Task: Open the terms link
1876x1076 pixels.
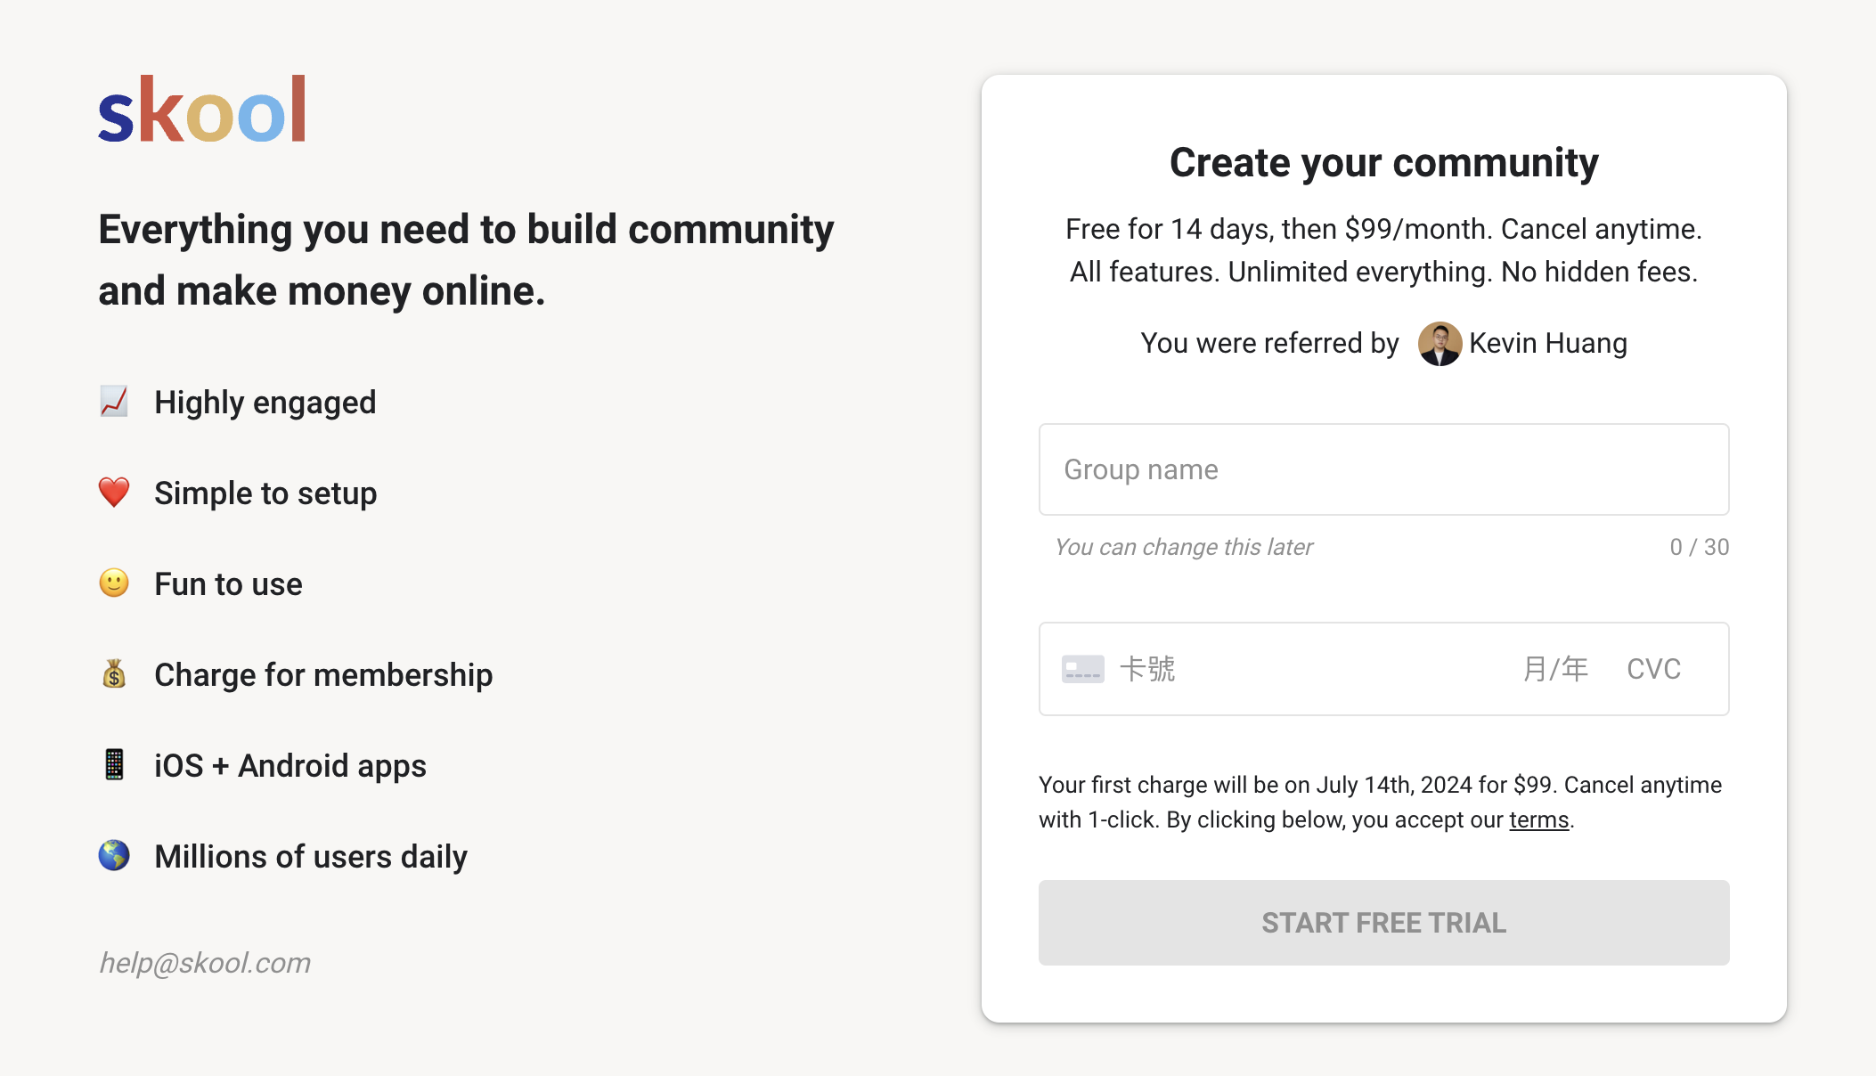Action: point(1538,819)
